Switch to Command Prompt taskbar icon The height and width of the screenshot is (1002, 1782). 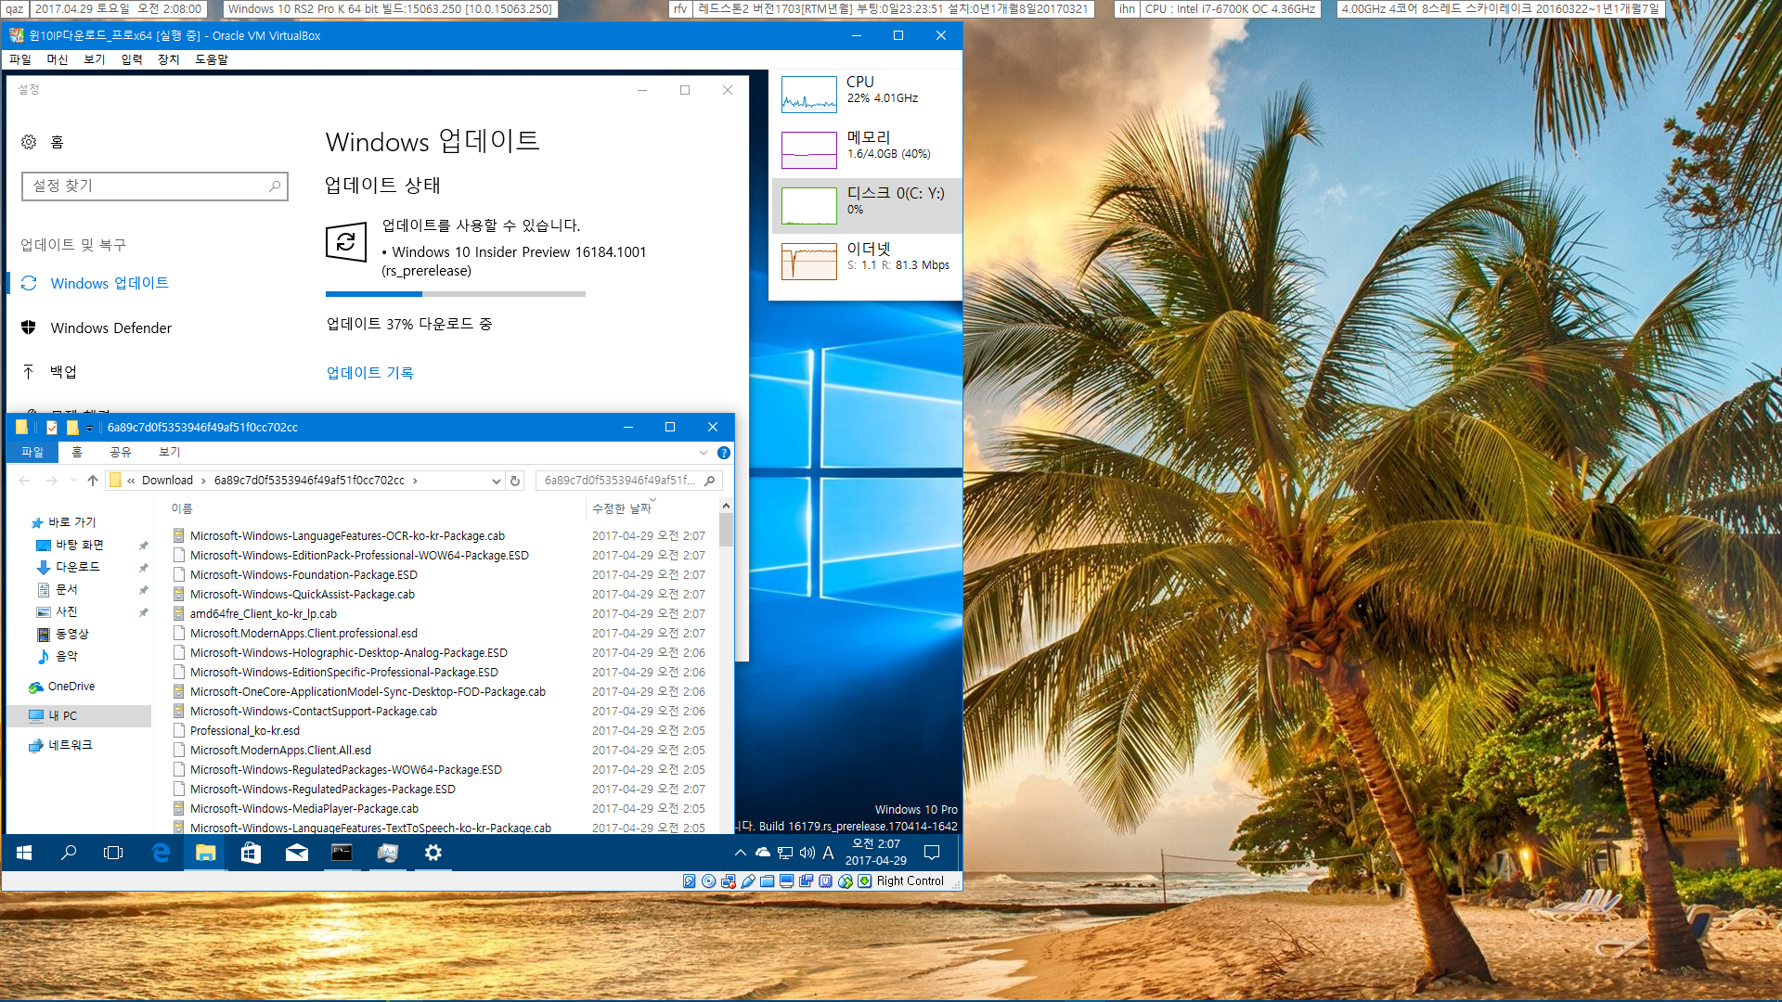342,853
